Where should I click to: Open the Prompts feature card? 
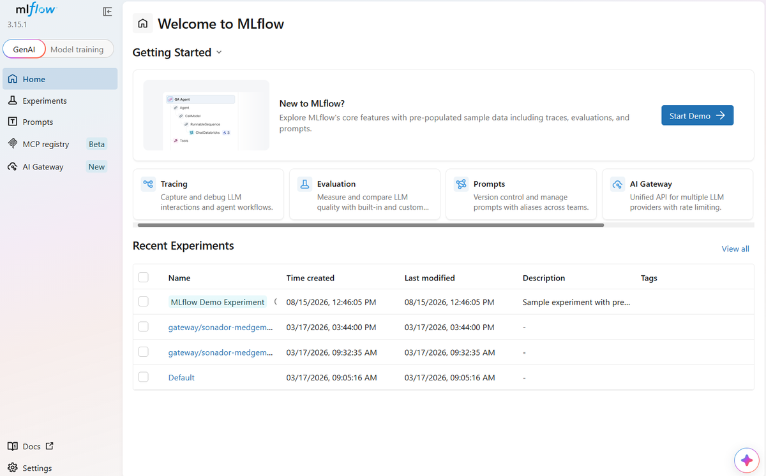[521, 194]
